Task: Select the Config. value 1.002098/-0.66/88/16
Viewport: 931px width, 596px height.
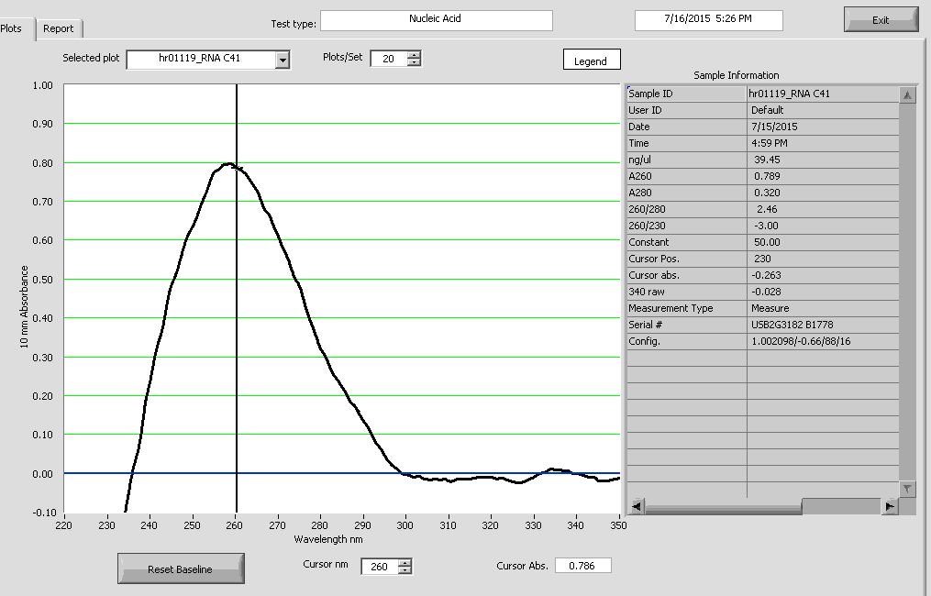Action: [x=823, y=341]
